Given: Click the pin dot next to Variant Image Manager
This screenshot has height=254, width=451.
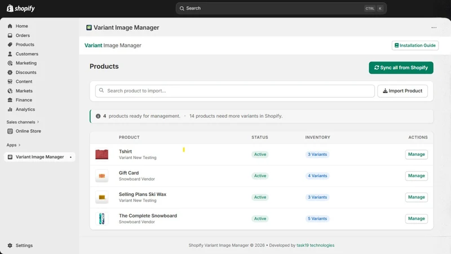Looking at the screenshot, I should pyautogui.click(x=70, y=157).
